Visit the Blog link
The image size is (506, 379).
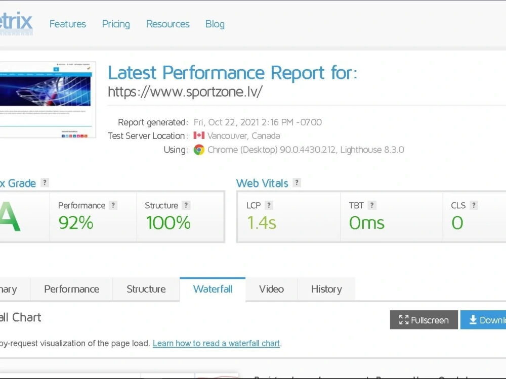pyautogui.click(x=215, y=24)
